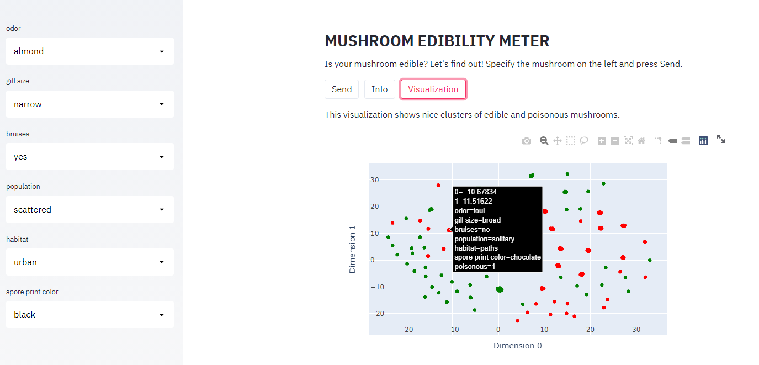
Task: Toggle spike lines on the plot
Action: click(659, 141)
